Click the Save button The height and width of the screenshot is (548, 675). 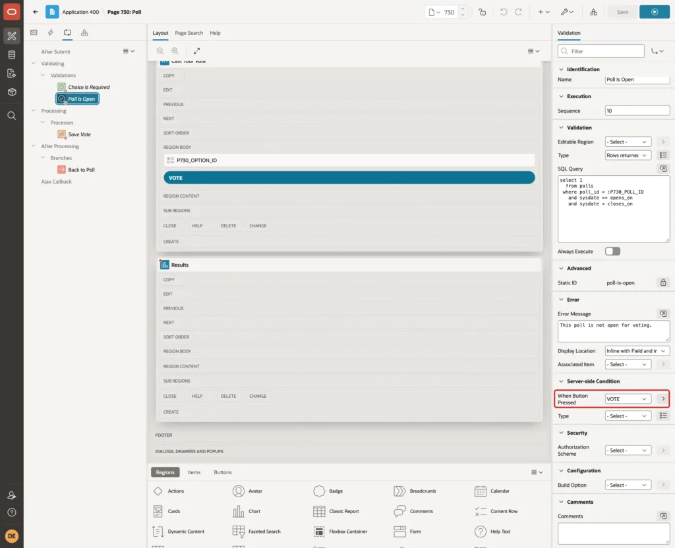tap(622, 12)
